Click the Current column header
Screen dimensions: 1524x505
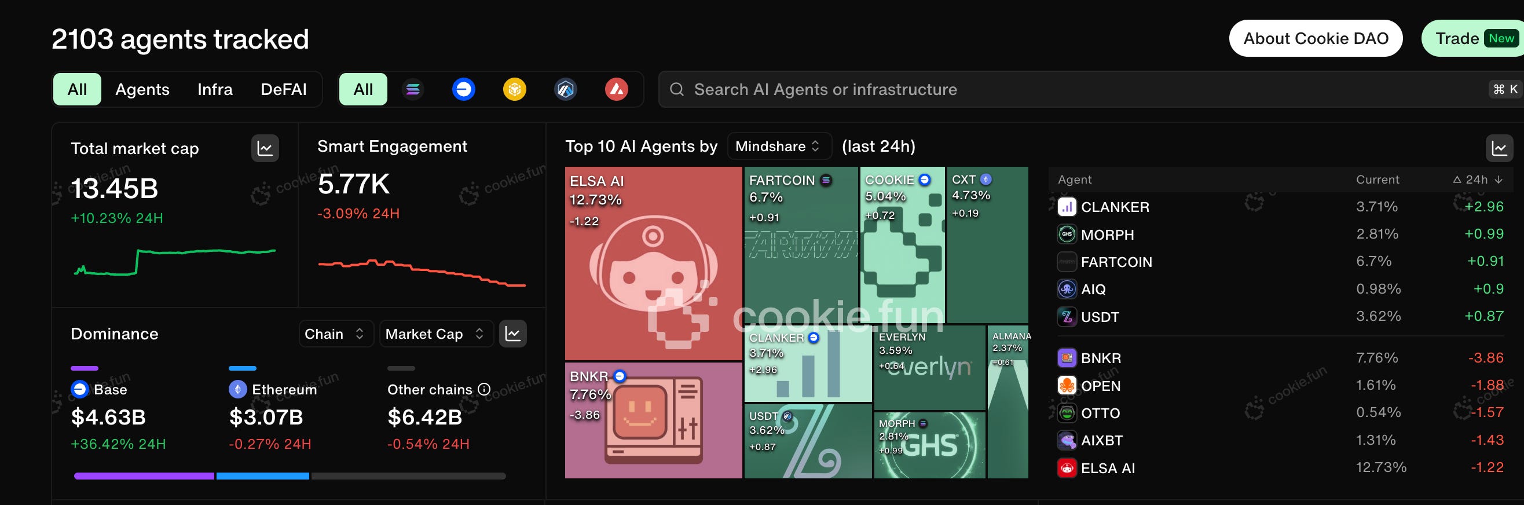tap(1378, 180)
